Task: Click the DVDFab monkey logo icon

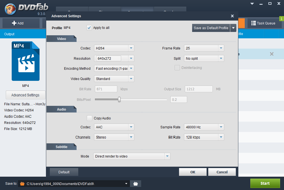Action: point(10,9)
